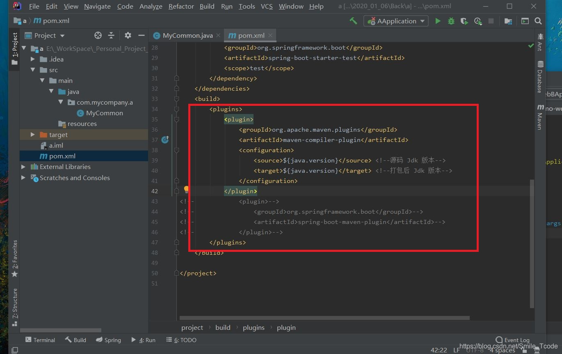Run AApplication with the green play icon

pyautogui.click(x=438, y=21)
